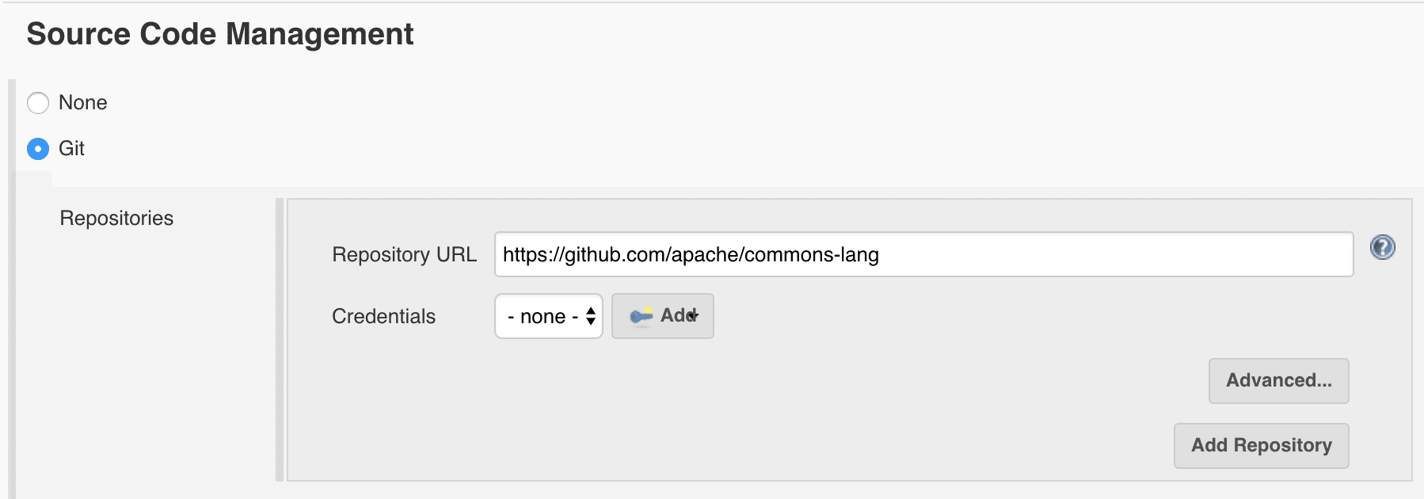Click the small caret on the Add button
The width and height of the screenshot is (1424, 499).
coord(695,315)
